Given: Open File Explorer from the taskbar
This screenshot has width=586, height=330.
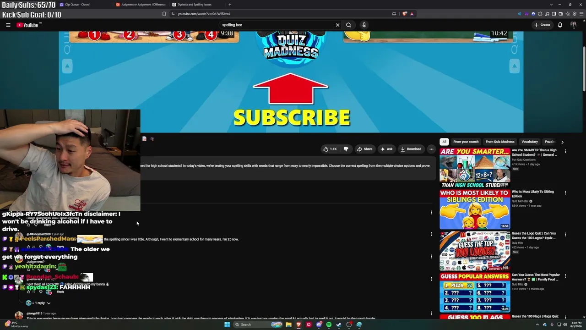Looking at the screenshot, I should click(x=288, y=324).
